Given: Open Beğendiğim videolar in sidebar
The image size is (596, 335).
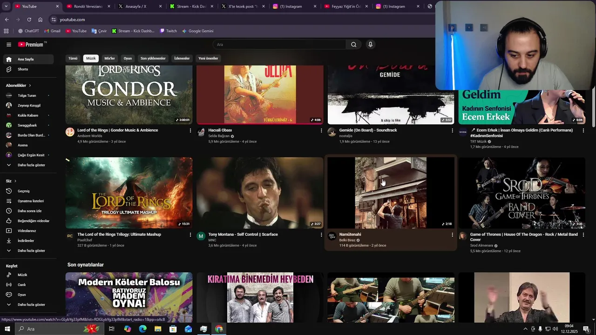Looking at the screenshot, I should click(28, 221).
